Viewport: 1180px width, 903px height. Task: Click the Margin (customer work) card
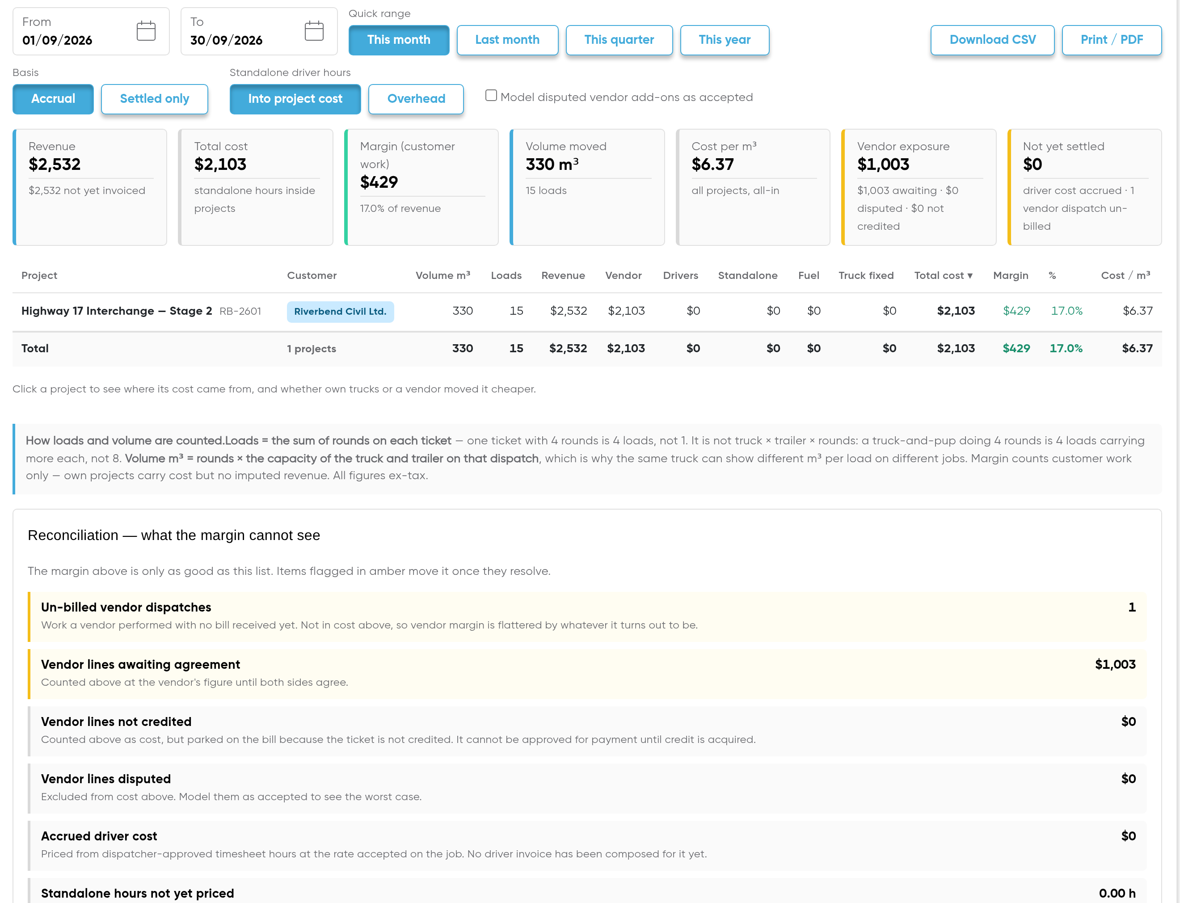[421, 187]
